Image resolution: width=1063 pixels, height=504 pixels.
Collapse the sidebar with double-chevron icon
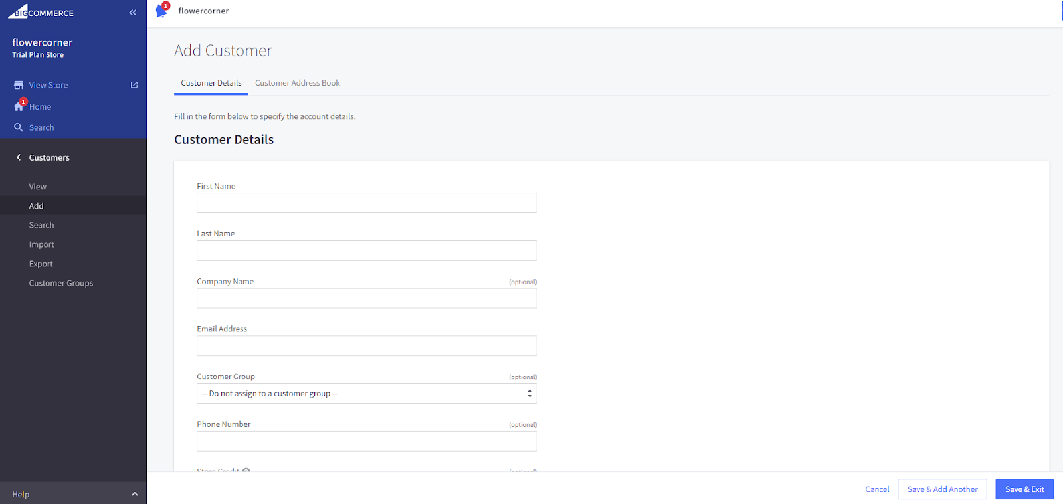pyautogui.click(x=133, y=13)
